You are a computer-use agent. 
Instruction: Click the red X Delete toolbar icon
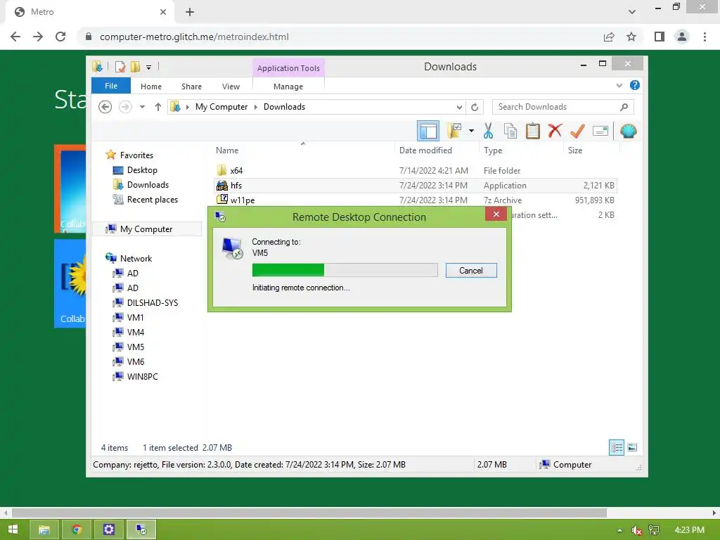pos(555,130)
